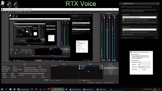This screenshot has width=162, height=91.
Task: Open RTX Voice channel settings gear in mixer
Action: click(x=107, y=60)
